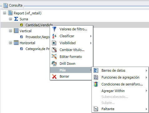Select the Horizontal tree label
The image size is (149, 113).
click(x=27, y=43)
